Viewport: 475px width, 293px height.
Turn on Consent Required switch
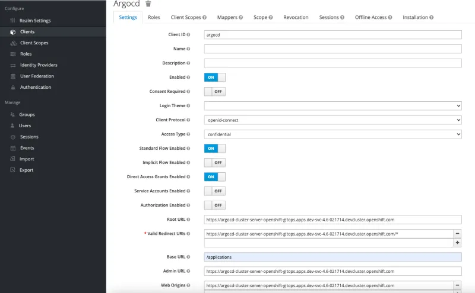(215, 92)
